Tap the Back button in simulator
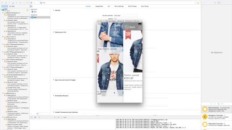This screenshot has height=130, width=232. click(130, 27)
